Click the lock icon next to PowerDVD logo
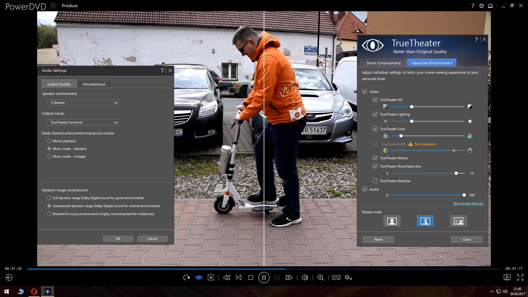 pos(53,6)
